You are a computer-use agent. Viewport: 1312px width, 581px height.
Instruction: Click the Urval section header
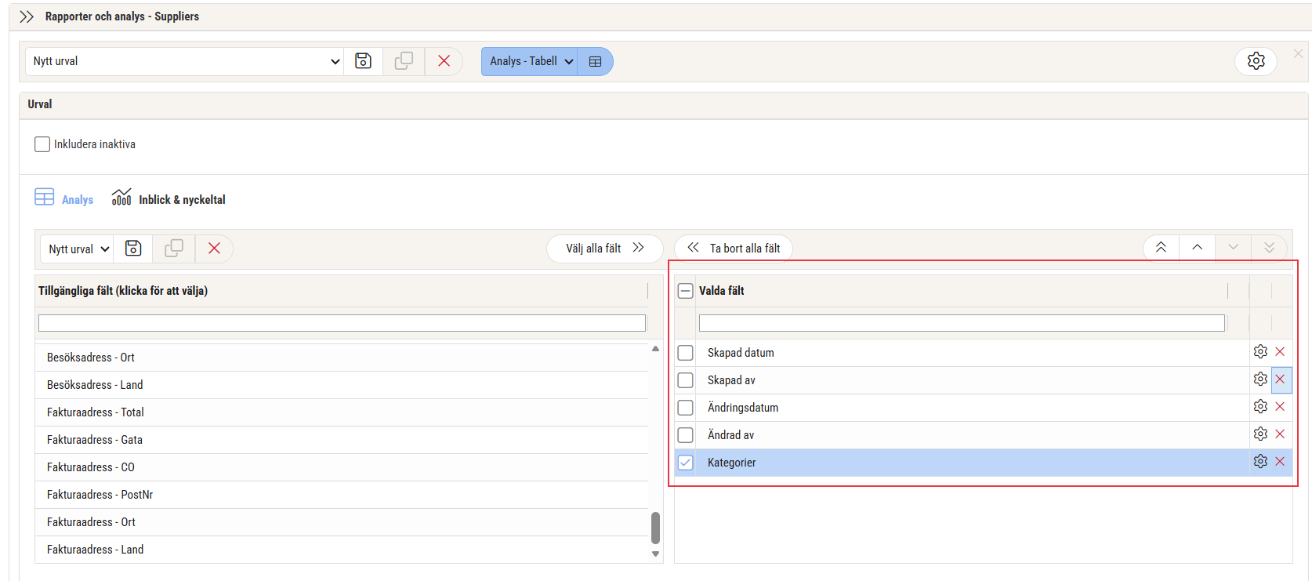click(x=663, y=104)
